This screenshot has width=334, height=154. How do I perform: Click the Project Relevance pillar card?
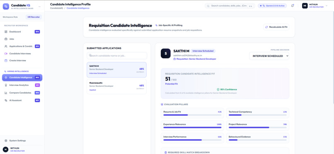point(257,126)
